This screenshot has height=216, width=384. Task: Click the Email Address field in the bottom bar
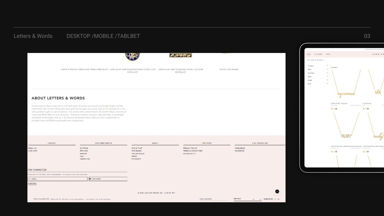pos(214,199)
